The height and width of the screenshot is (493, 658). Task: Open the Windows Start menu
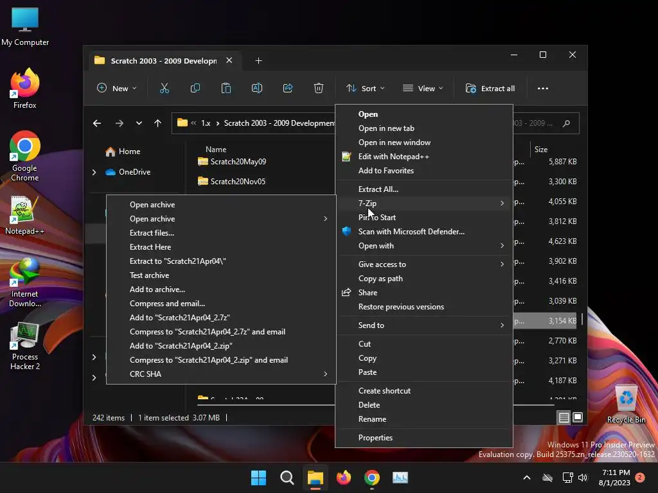[258, 478]
